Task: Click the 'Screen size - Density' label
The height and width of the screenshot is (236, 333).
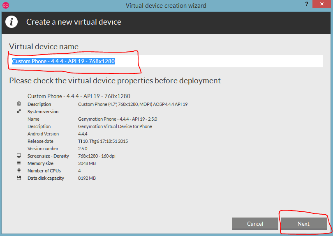Action: 48,156
